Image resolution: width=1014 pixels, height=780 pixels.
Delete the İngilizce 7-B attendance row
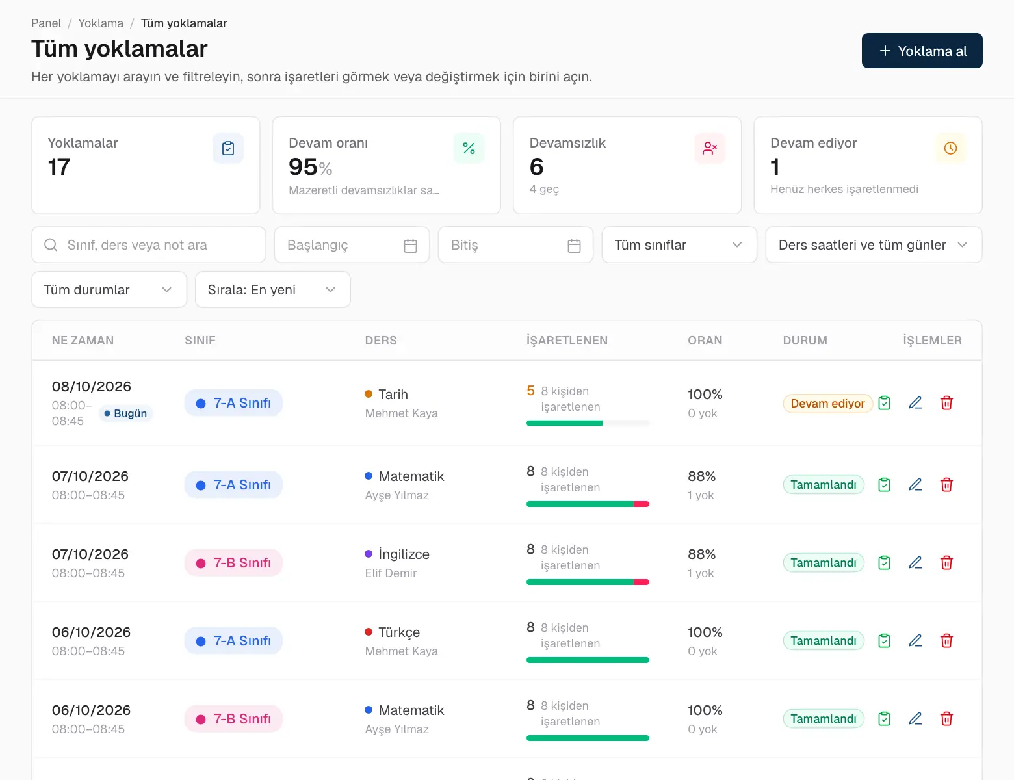coord(946,563)
